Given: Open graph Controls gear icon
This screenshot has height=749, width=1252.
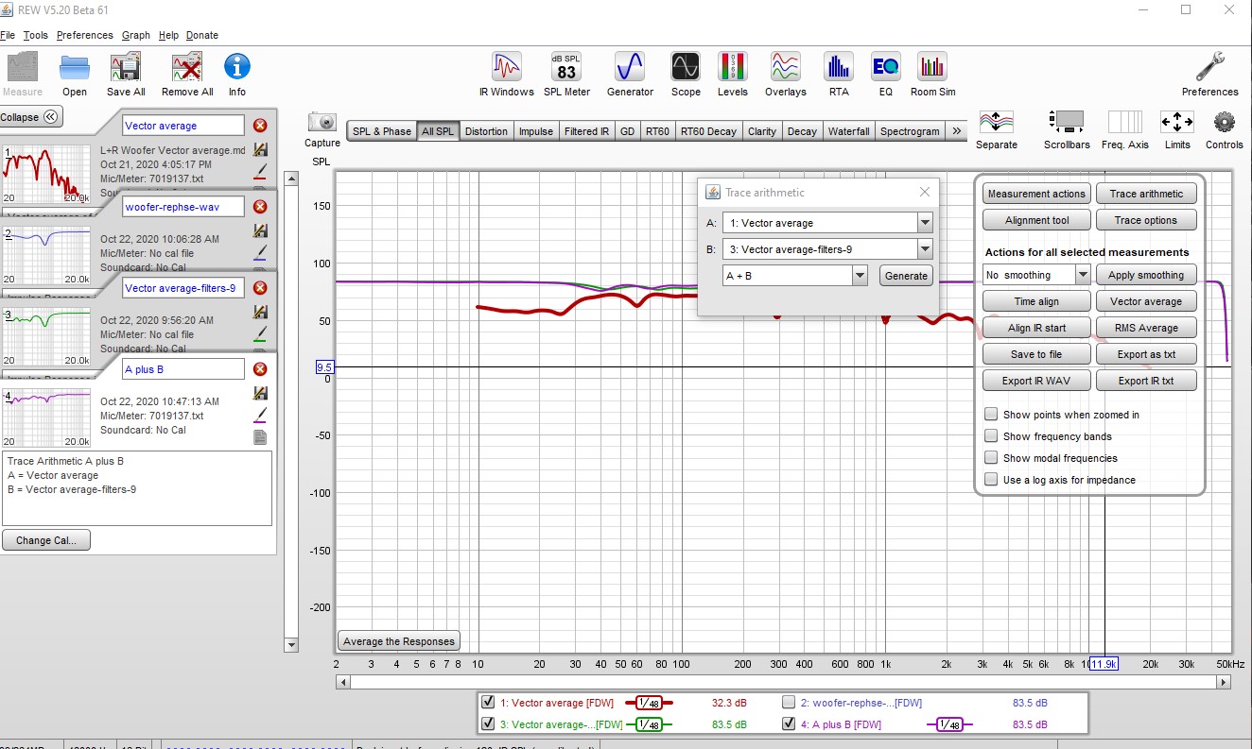Looking at the screenshot, I should 1225,123.
